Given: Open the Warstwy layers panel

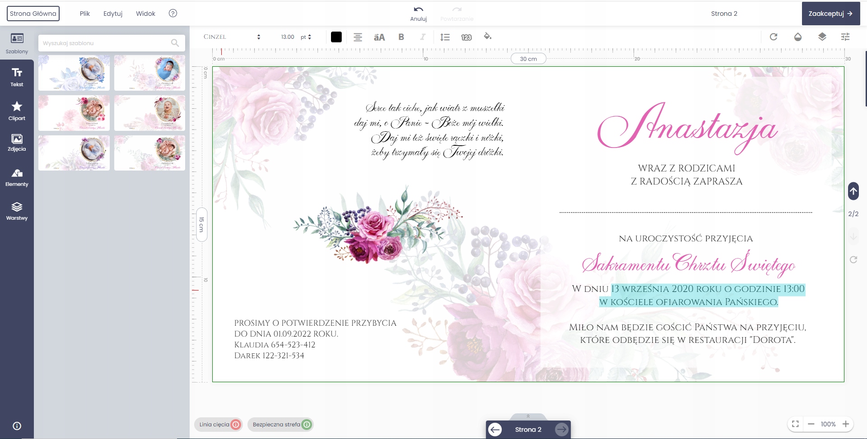Looking at the screenshot, I should point(17,211).
